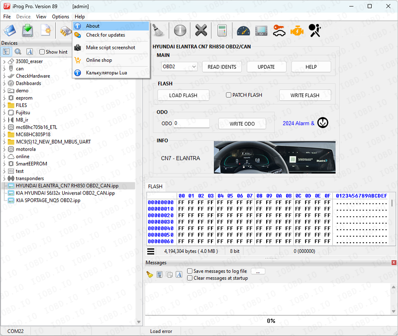Open the 2024 Alarm & link
Viewport: 398px width, 336px height.
point(298,123)
